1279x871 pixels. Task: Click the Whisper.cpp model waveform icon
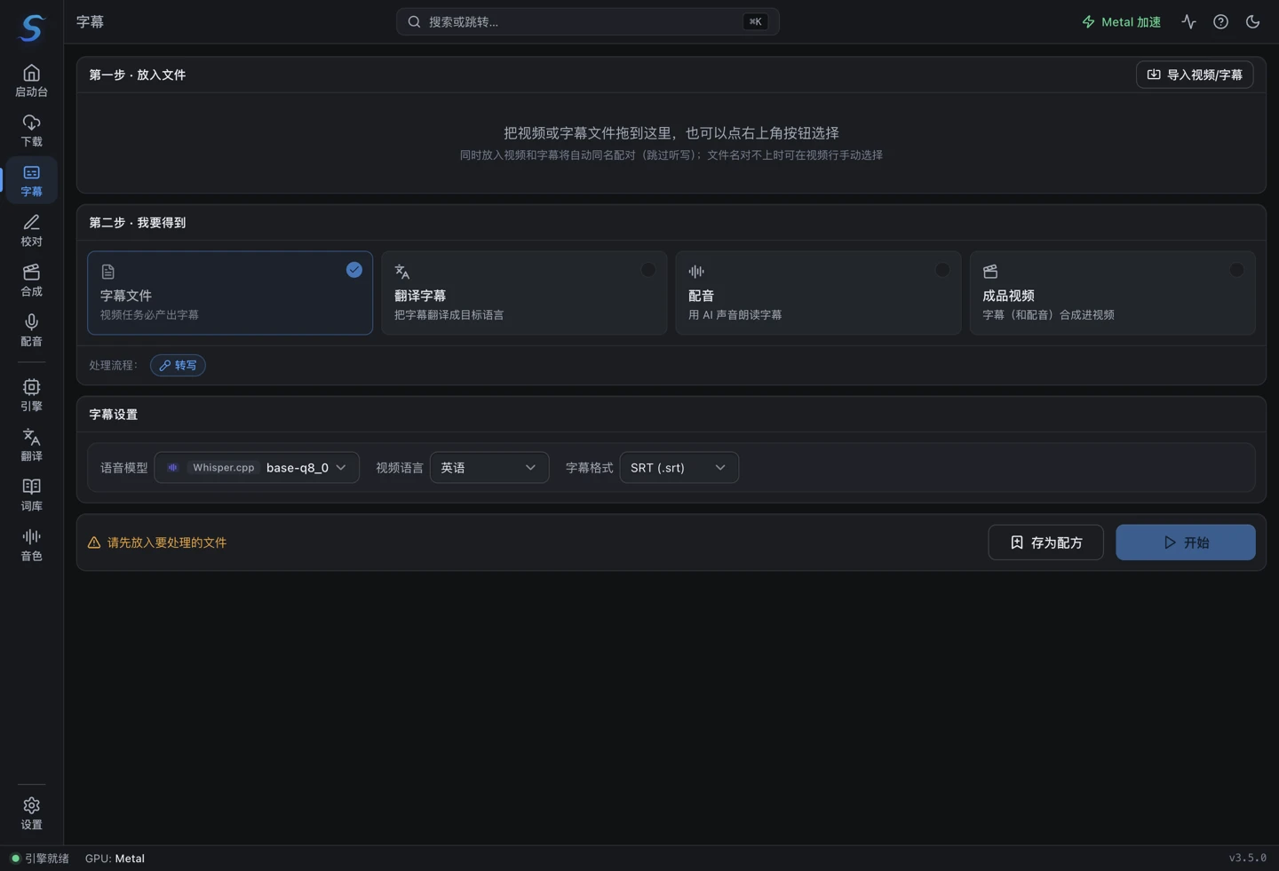173,468
